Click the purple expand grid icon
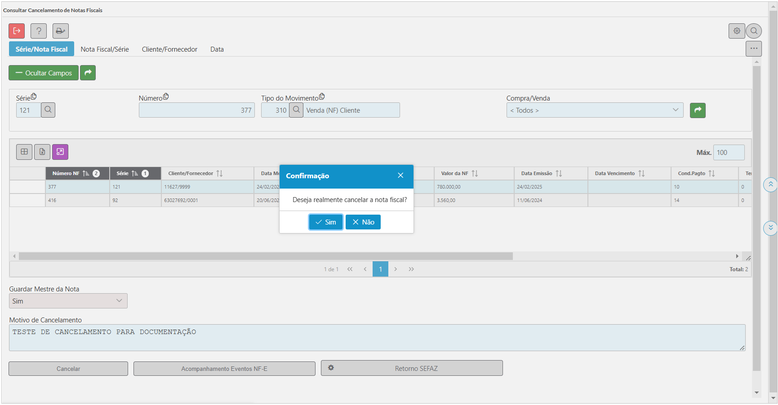Screen dimensions: 778x405 60,152
